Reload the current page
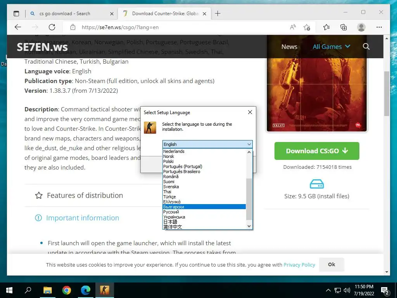The height and width of the screenshot is (298, 397). [x=52, y=27]
